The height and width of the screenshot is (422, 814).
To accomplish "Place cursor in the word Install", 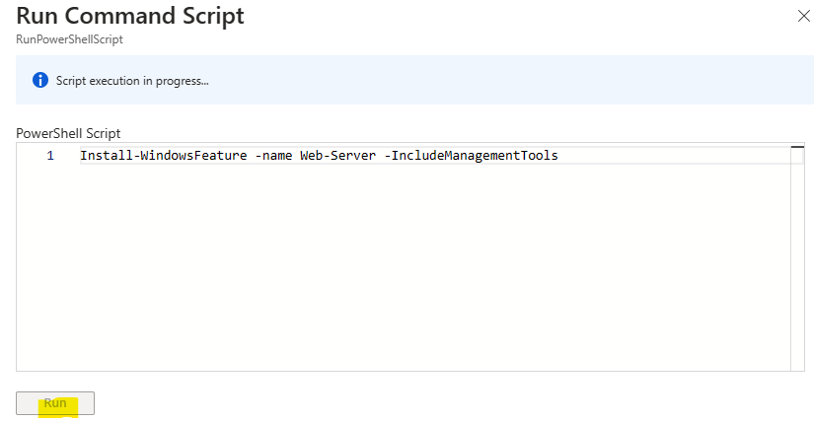I will coord(107,156).
